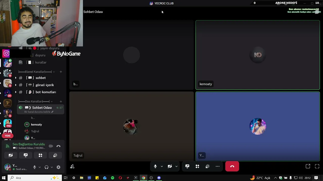Open soundboard in the call control bar
This screenshot has width=323, height=181.
pyautogui.click(x=207, y=166)
